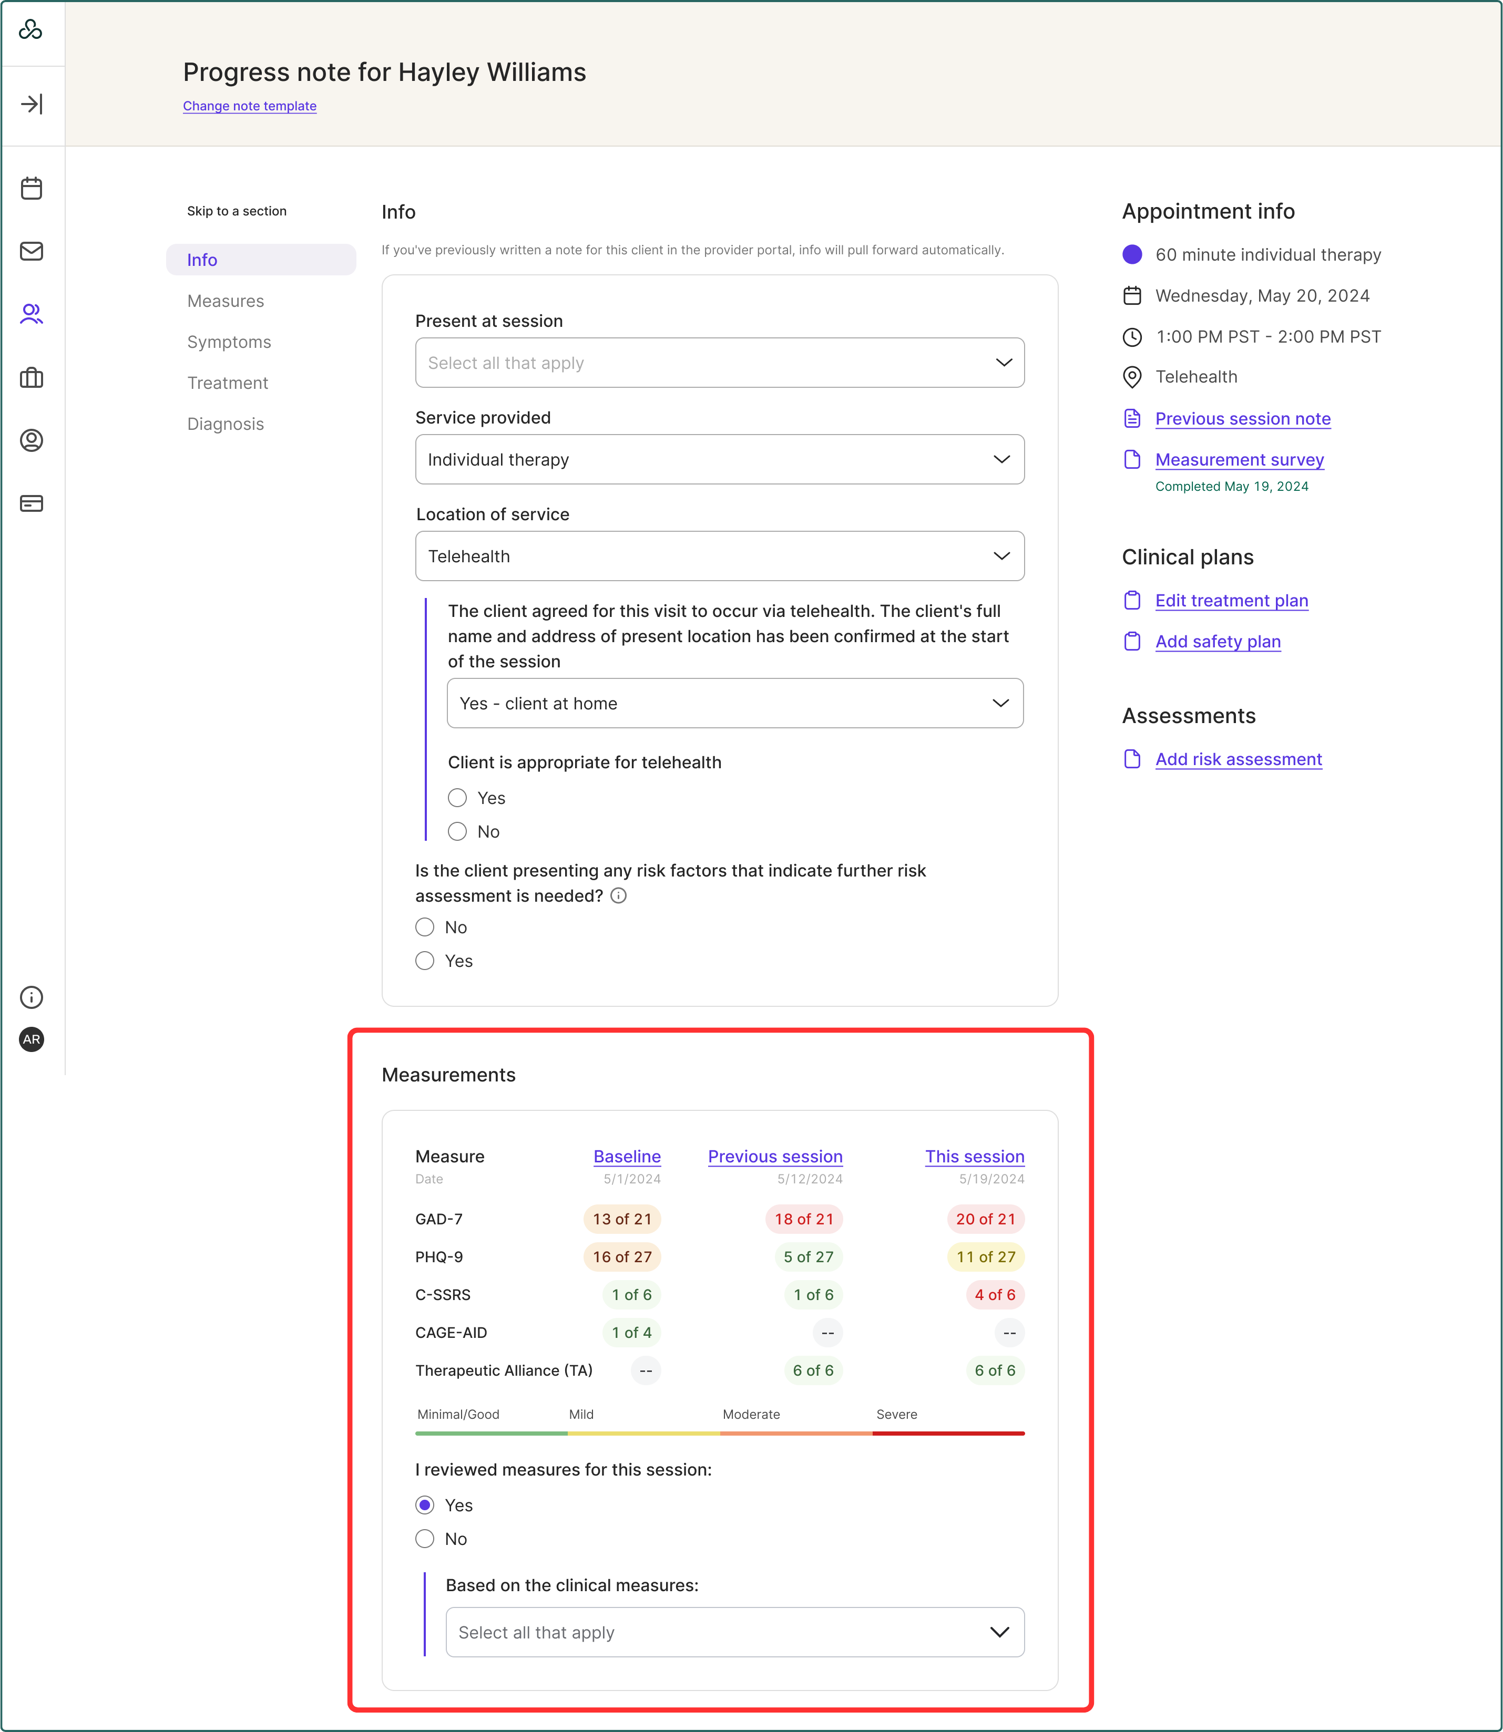Click the Moderate label on severity scale
The height and width of the screenshot is (1732, 1503).
[x=752, y=1414]
